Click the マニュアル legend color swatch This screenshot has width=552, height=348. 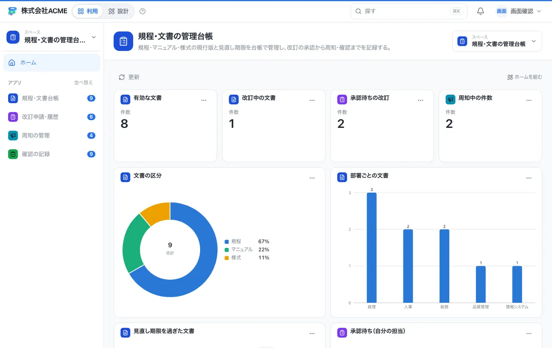[226, 250]
